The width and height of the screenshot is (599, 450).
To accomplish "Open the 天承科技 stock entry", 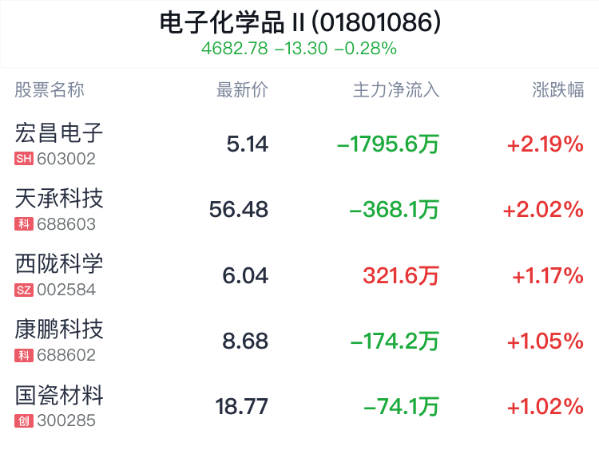I will point(59,199).
